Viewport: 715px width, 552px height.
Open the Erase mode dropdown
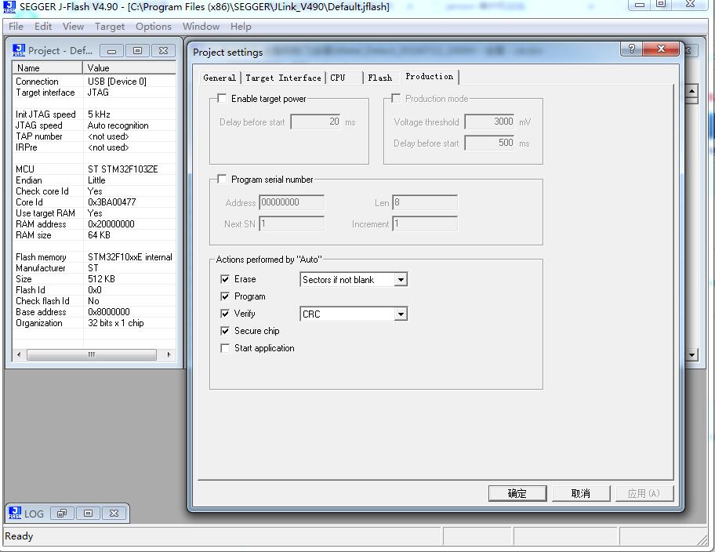pyautogui.click(x=401, y=280)
